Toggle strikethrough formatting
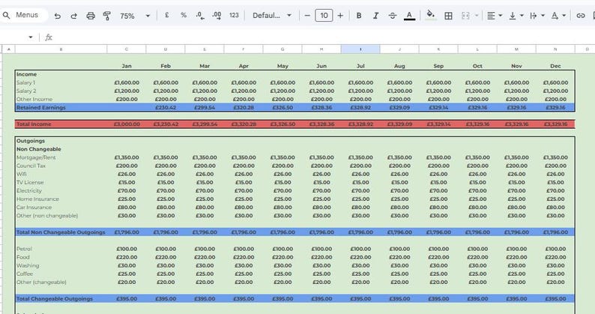This screenshot has height=314, width=595. [x=393, y=16]
